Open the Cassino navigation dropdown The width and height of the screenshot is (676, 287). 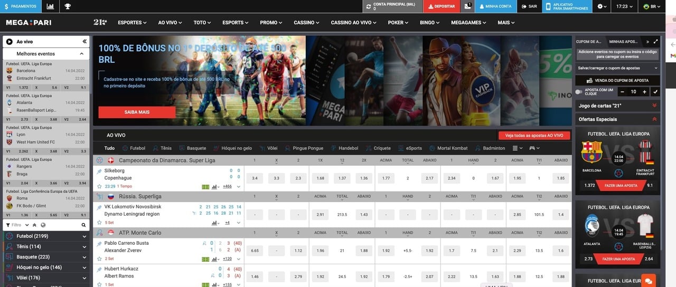click(306, 23)
